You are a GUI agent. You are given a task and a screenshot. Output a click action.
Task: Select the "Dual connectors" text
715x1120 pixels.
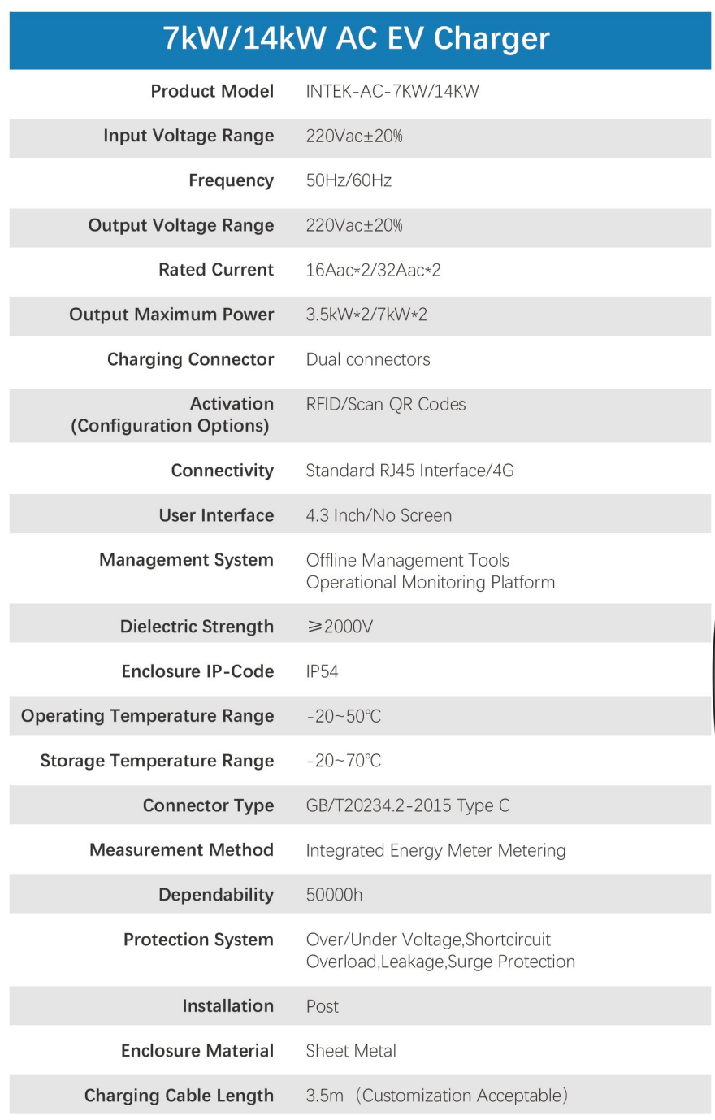click(368, 359)
